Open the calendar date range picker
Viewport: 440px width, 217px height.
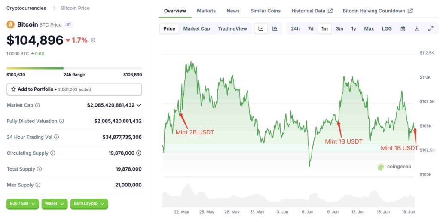point(403,29)
